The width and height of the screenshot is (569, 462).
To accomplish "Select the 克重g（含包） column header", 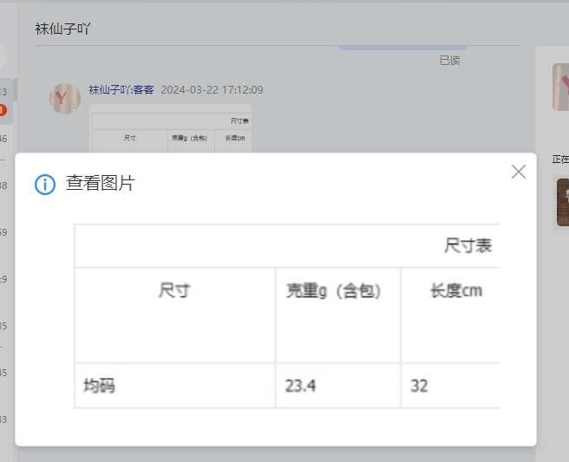I will point(334,291).
